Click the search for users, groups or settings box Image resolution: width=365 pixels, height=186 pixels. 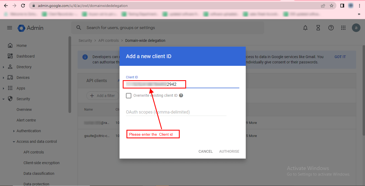point(167,28)
